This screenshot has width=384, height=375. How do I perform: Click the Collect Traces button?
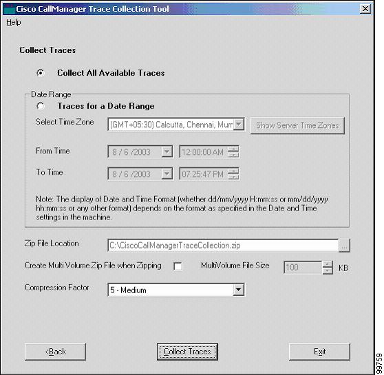[187, 352]
